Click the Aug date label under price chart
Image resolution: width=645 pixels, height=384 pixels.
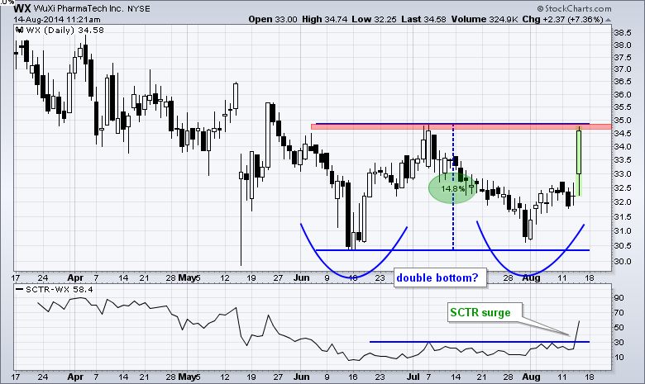(x=531, y=278)
